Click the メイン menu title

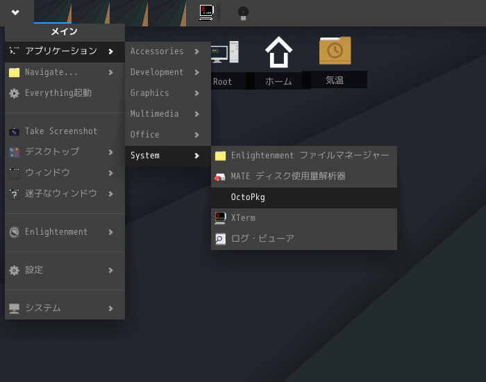coord(65,31)
